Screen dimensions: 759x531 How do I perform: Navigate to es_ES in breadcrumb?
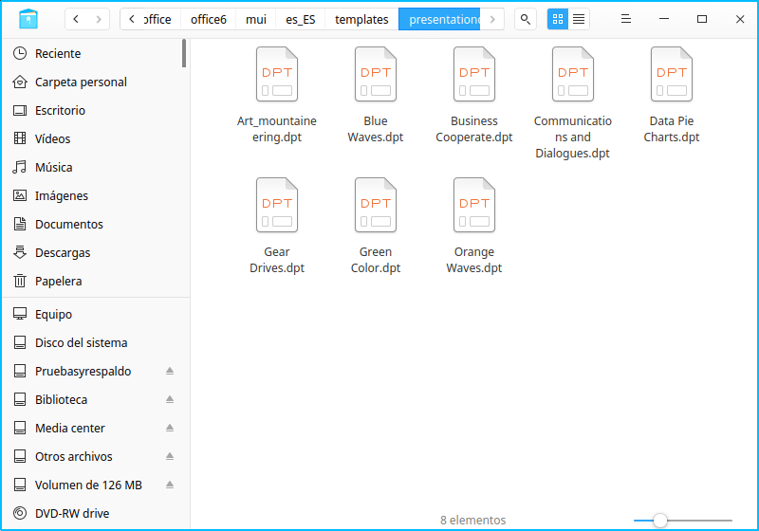click(300, 19)
